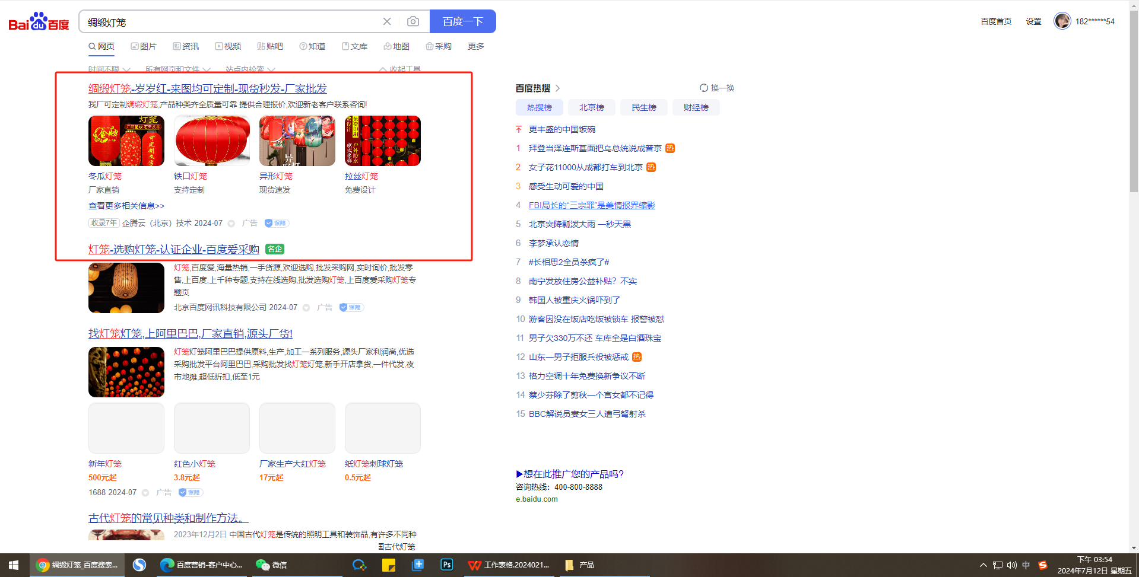Clear the search box with X icon
The image size is (1139, 577).
point(387,22)
